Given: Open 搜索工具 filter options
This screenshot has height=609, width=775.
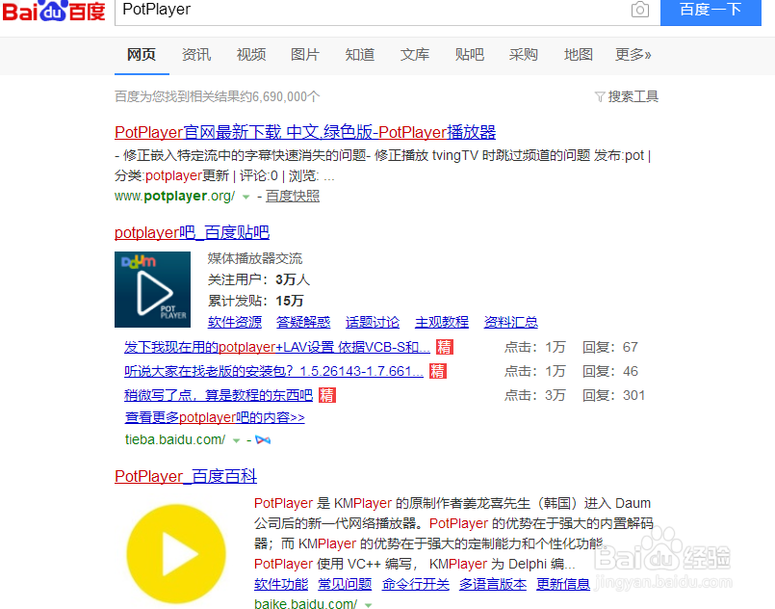Looking at the screenshot, I should coord(627,96).
